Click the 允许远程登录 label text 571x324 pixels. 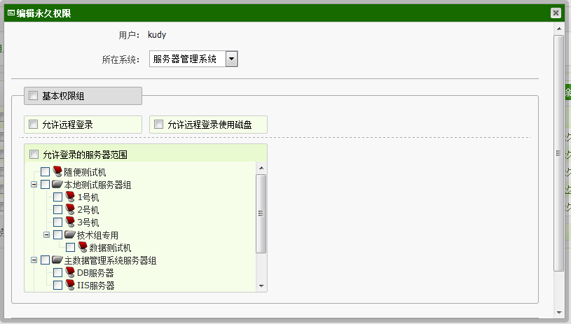[x=67, y=125]
